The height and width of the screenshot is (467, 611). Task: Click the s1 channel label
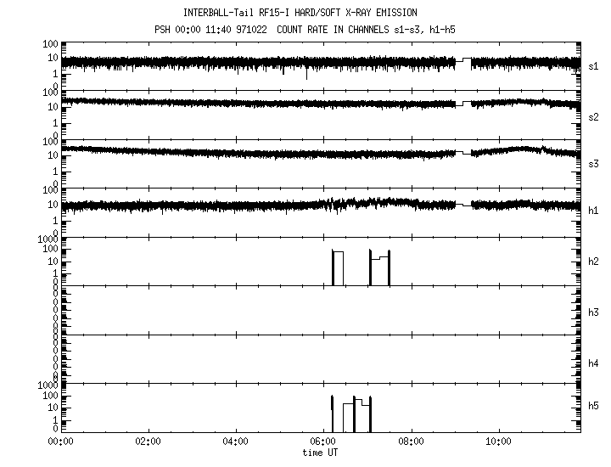click(x=594, y=65)
